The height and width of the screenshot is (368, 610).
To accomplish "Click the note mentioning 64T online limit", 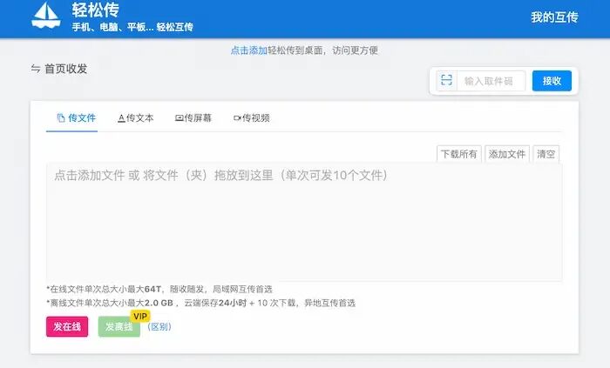I will 159,289.
